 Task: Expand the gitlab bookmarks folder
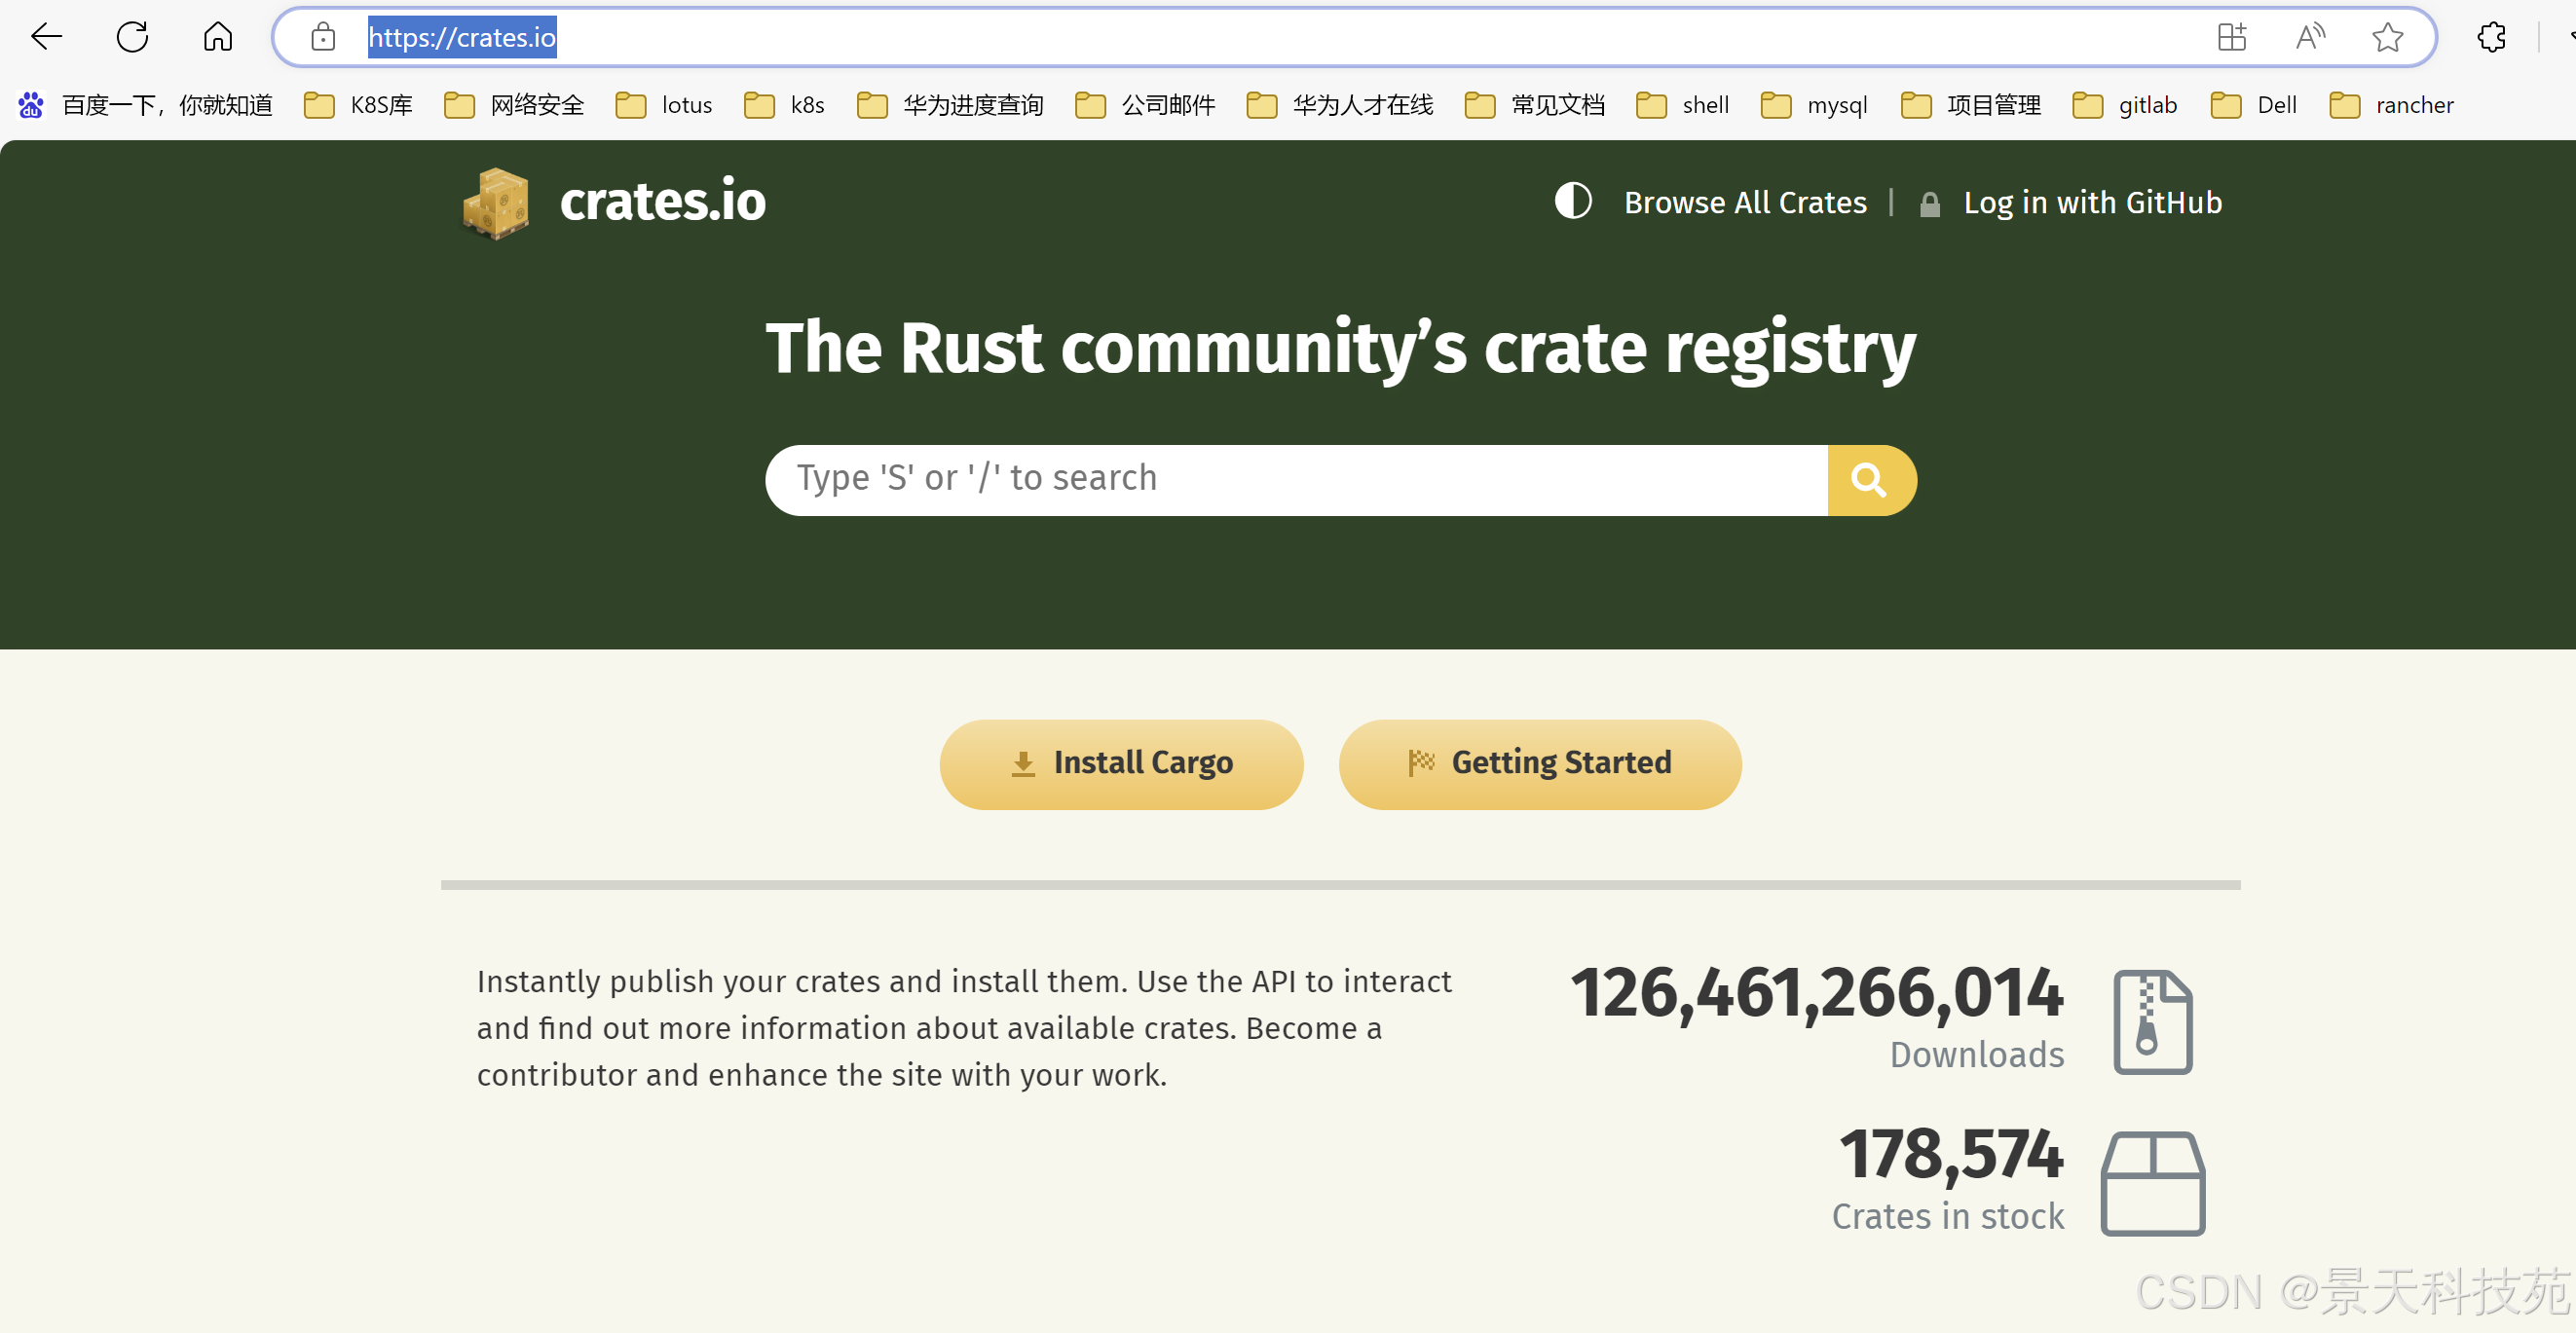click(x=2125, y=105)
